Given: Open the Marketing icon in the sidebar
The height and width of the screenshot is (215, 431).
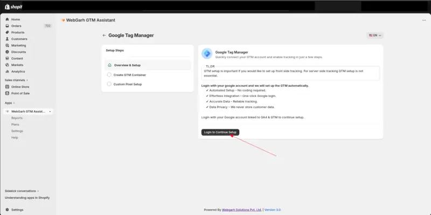Looking at the screenshot, I should pyautogui.click(x=8, y=45).
